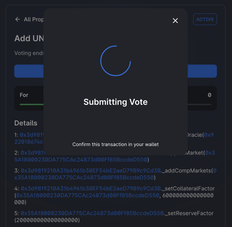The width and height of the screenshot is (232, 227).
Task: Open the _setReserveFactor contract address
Action: 92,213
